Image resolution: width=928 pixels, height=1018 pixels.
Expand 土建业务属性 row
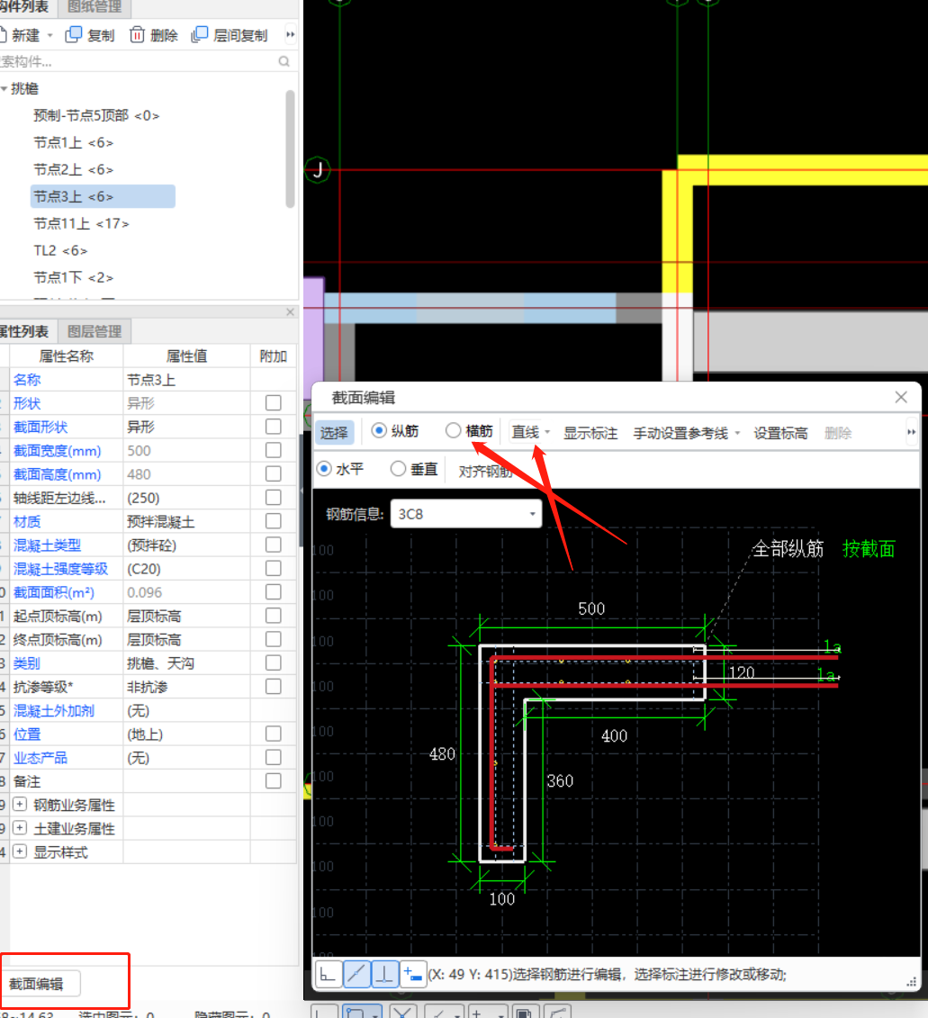[20, 828]
